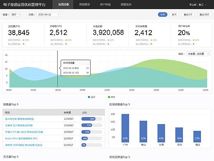214x161 pixels.
Task: Click the 51% progress bar
Action: pos(92,125)
